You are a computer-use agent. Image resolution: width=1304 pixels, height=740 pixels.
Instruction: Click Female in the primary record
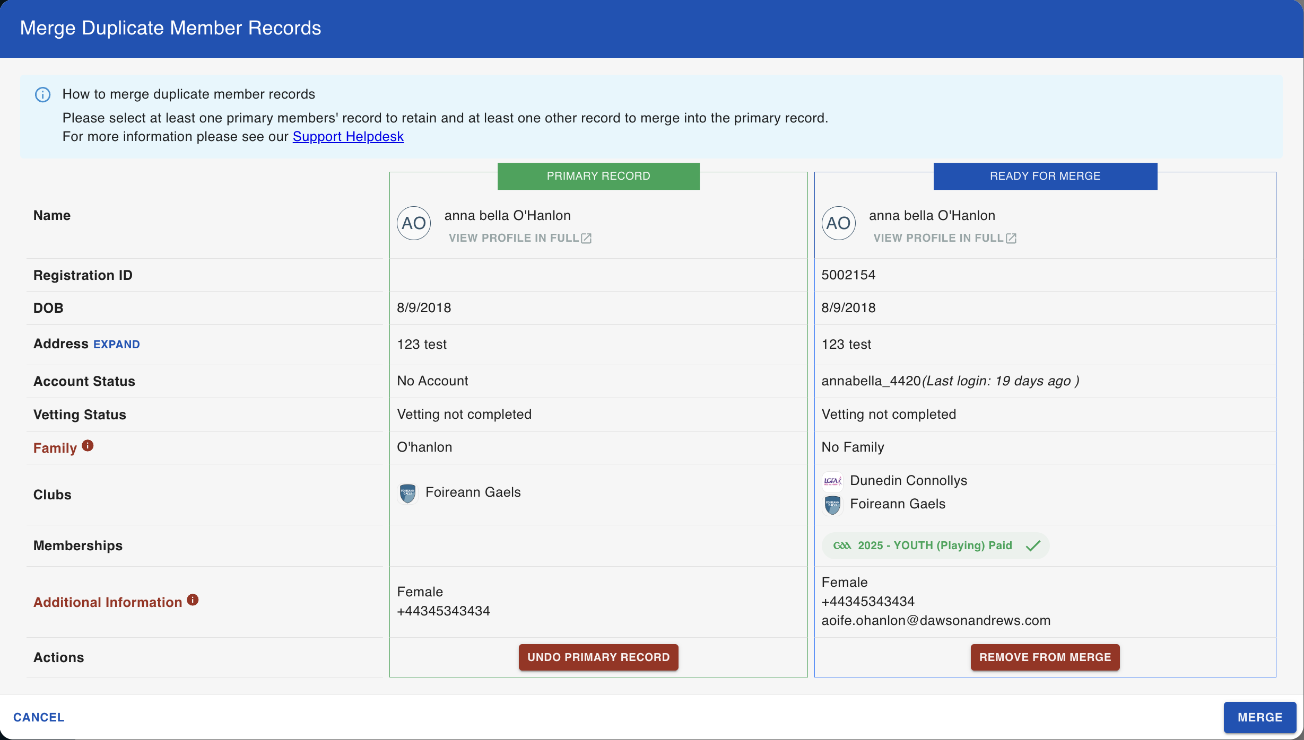[x=420, y=592]
